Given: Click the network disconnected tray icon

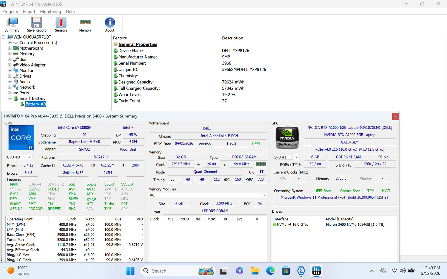Looking at the screenshot, I should [x=383, y=271].
